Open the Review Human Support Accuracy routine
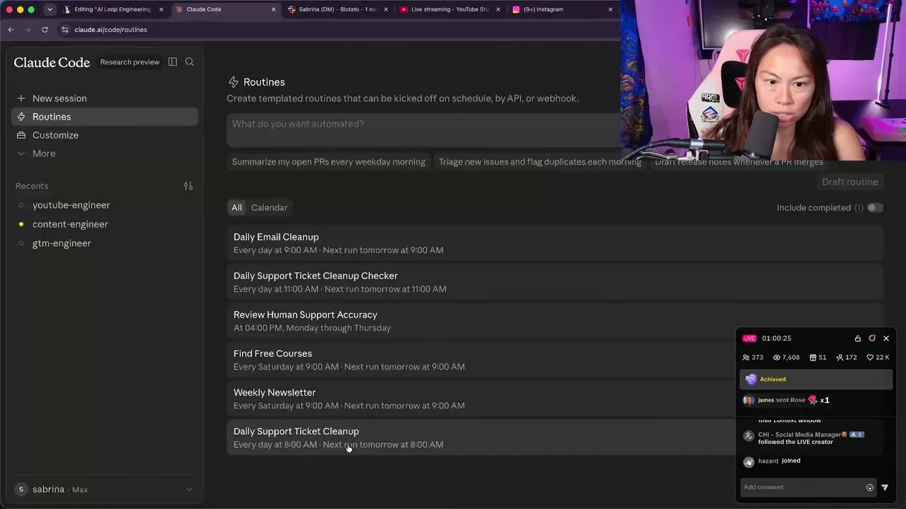The height and width of the screenshot is (509, 906). coord(555,321)
